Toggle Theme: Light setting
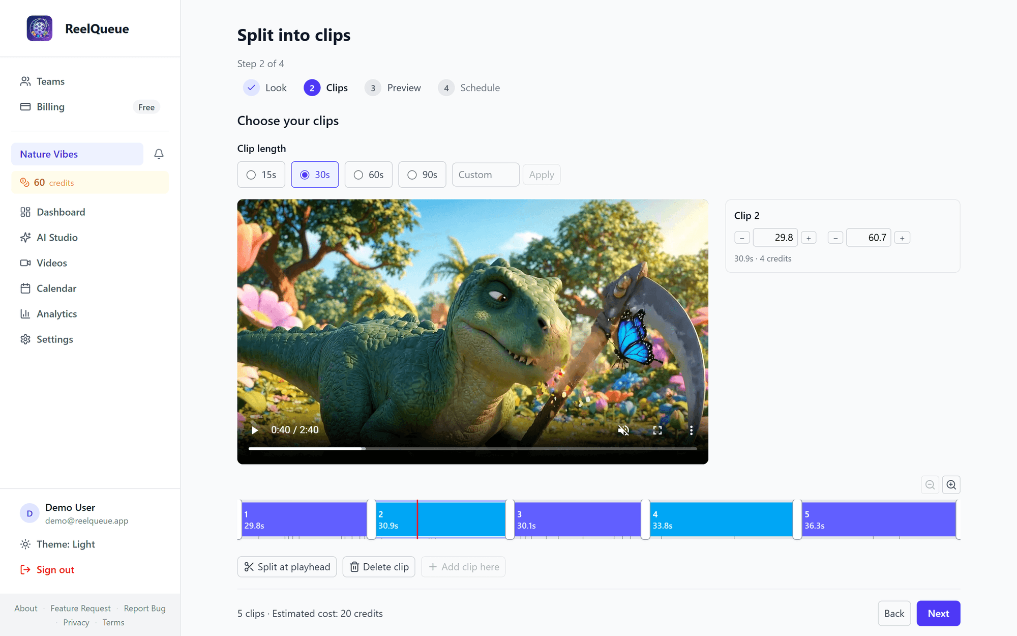 (90, 544)
